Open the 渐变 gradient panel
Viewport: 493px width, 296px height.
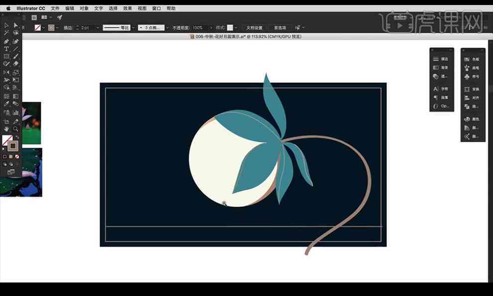pos(441,68)
